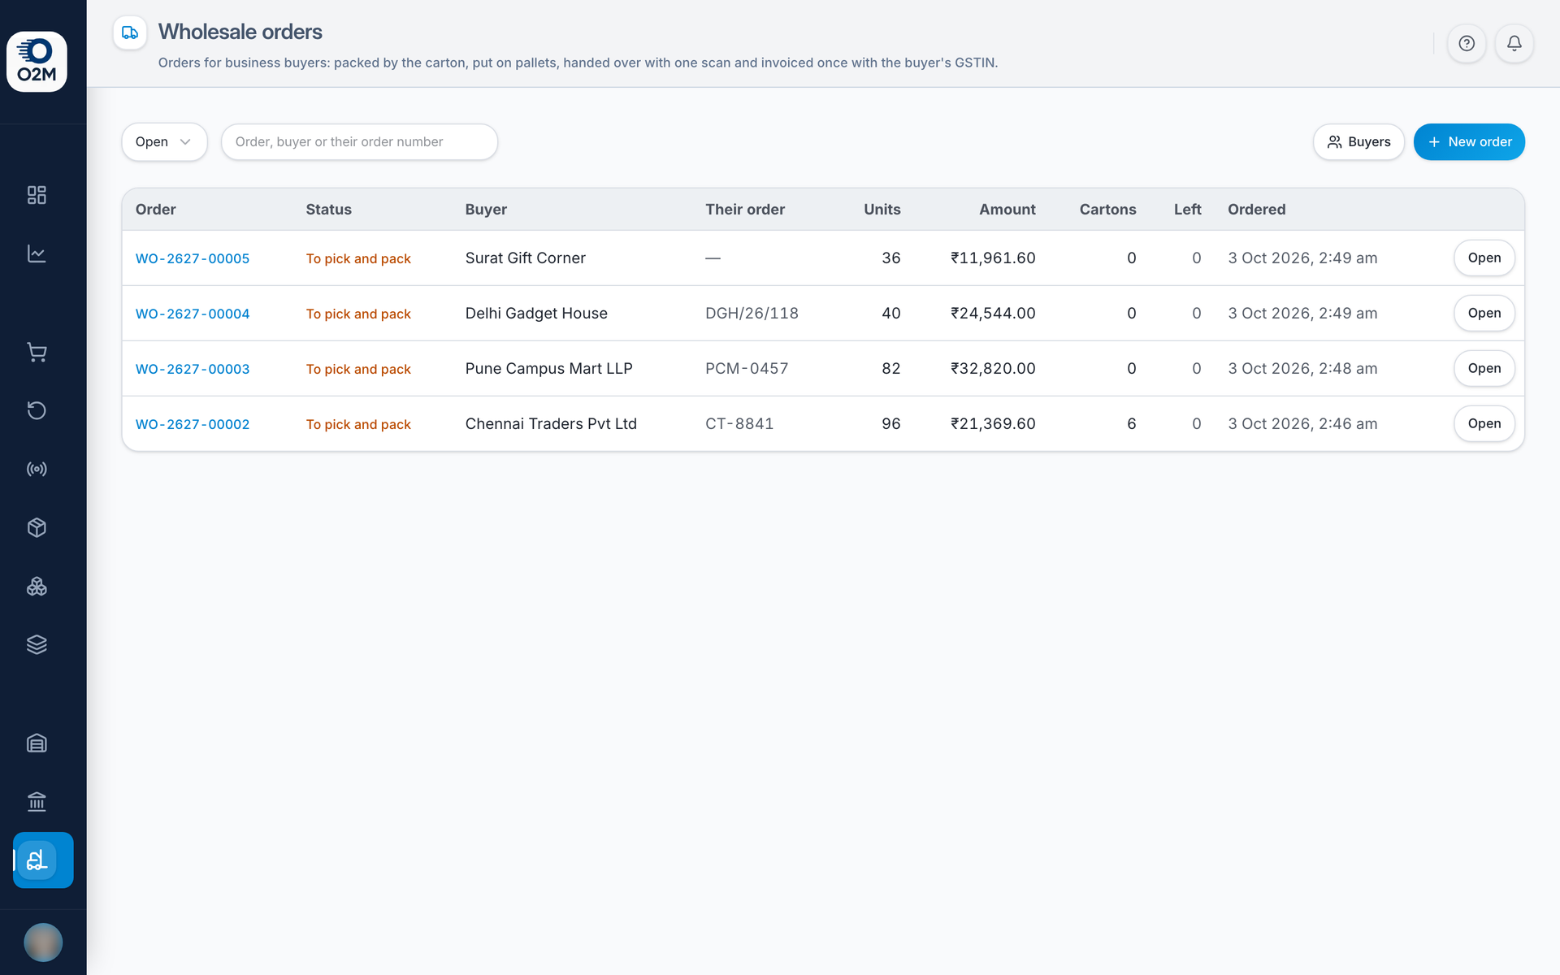Open the warehouse building icon in the sidebar

tap(37, 743)
